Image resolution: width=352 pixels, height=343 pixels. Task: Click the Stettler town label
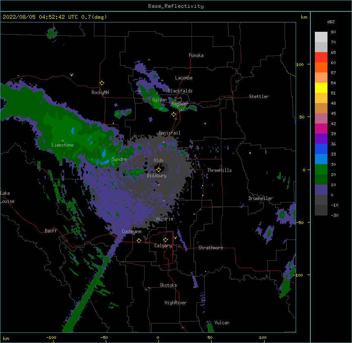tap(259, 97)
